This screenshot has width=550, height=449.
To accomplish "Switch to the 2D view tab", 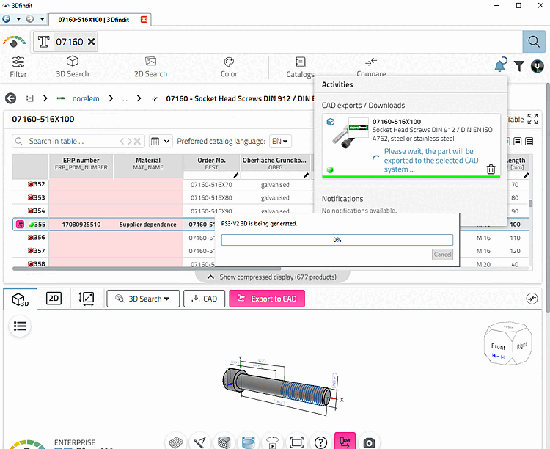I will click(x=54, y=299).
